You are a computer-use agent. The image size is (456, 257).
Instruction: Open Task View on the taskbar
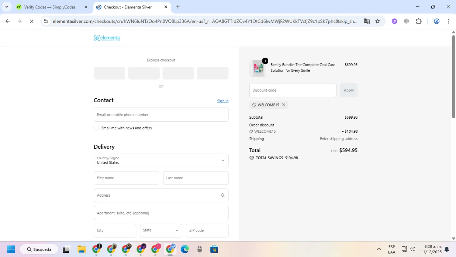tap(66, 249)
